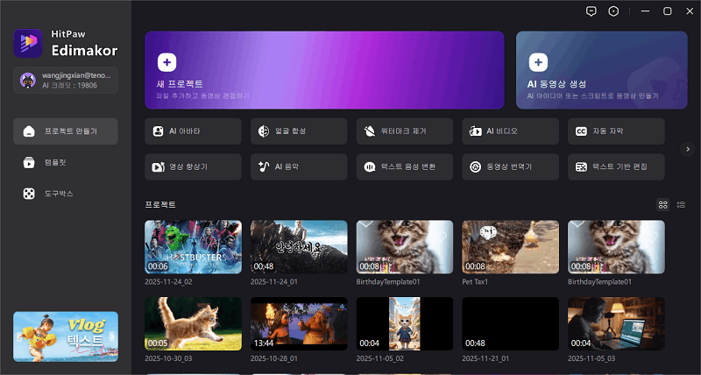Click the AI 동영상 생성 card
This screenshot has height=375, width=701.
pos(601,70)
